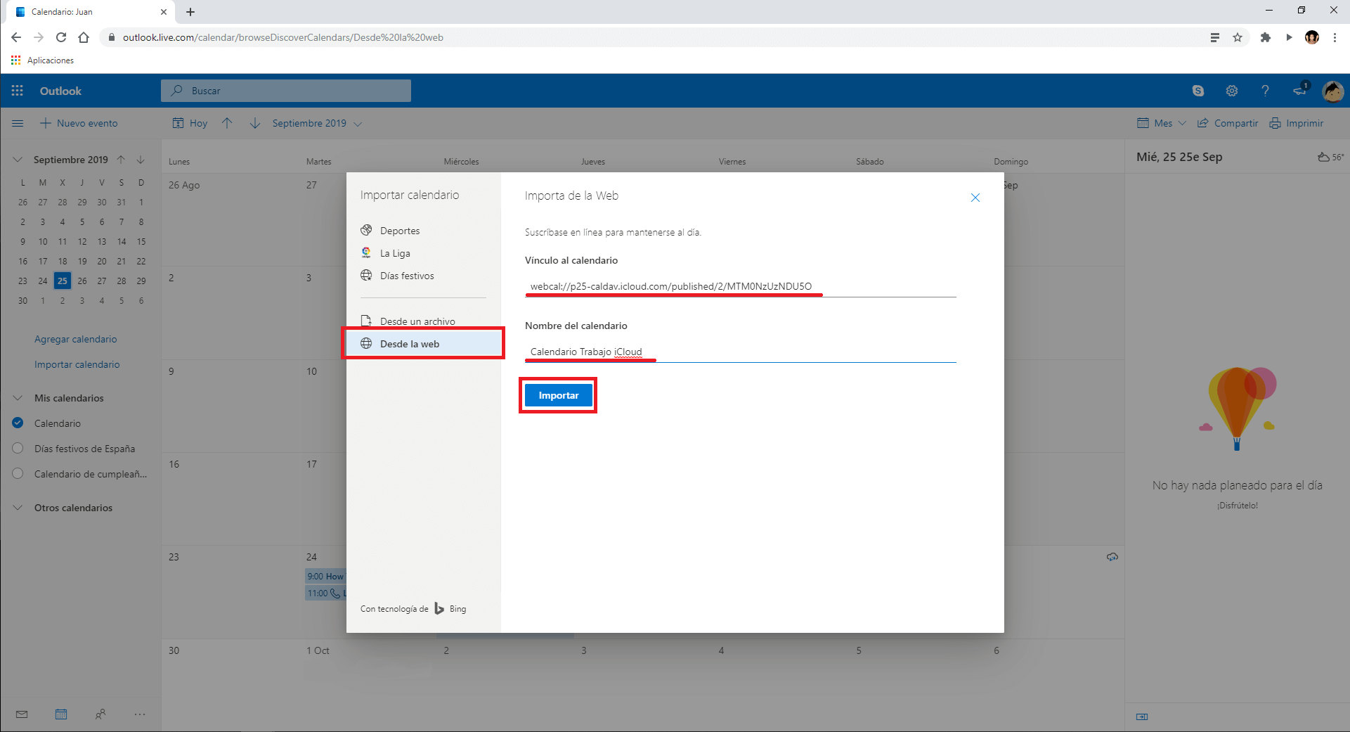
Task: Click the Hoy button
Action: pyautogui.click(x=190, y=123)
